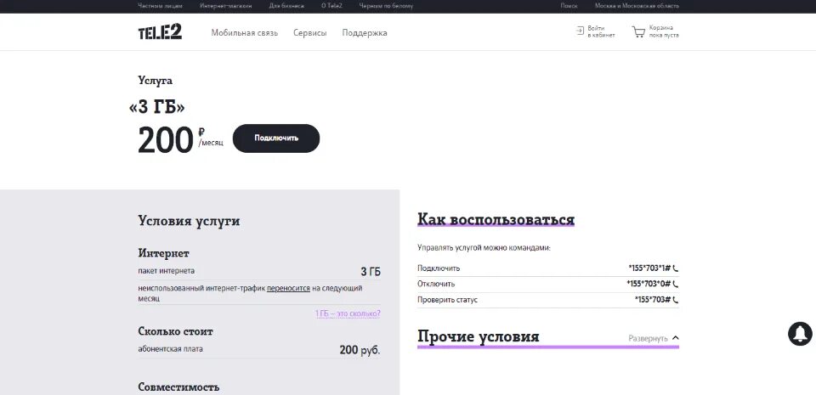Click the 200 price figure
Screen dimensions: 816x395
click(166, 140)
